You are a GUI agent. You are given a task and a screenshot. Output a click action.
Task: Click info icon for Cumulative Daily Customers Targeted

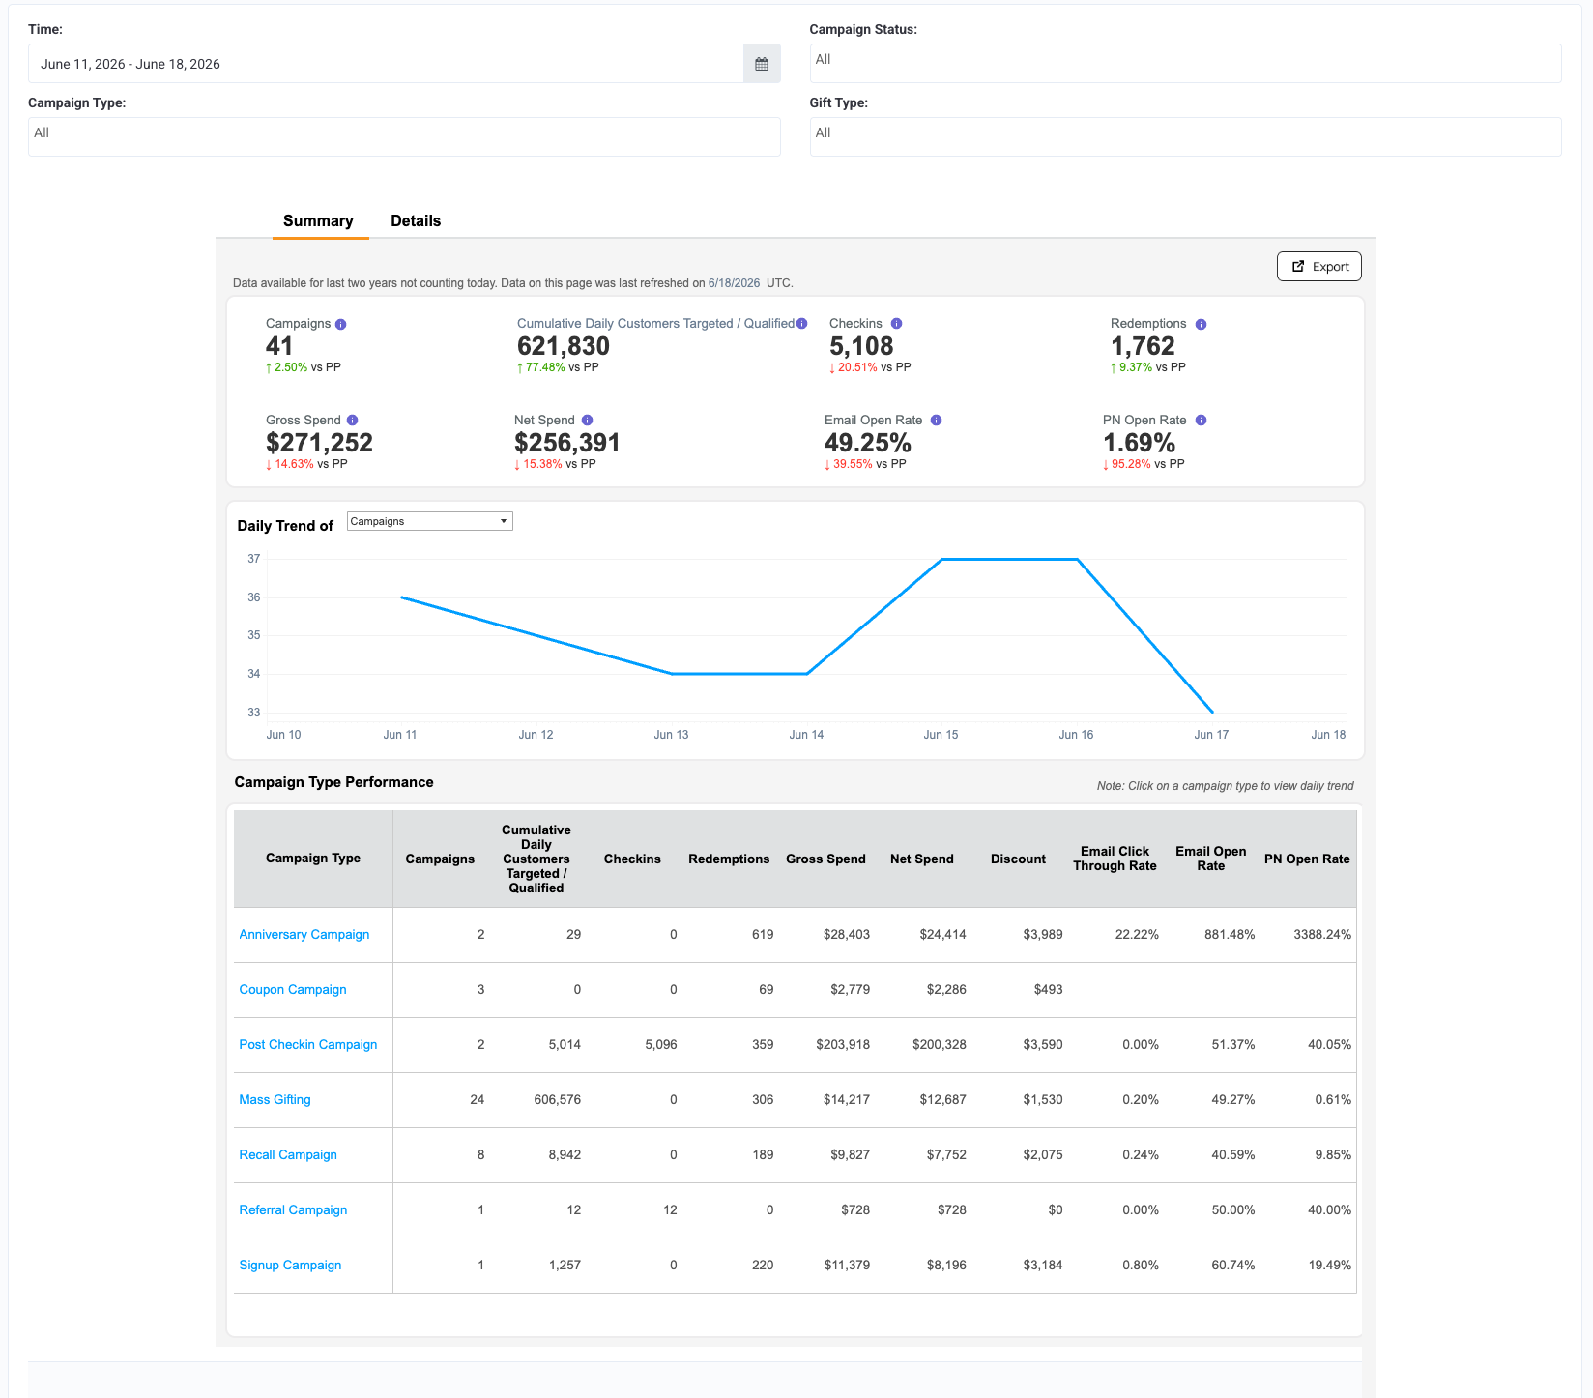click(x=801, y=324)
